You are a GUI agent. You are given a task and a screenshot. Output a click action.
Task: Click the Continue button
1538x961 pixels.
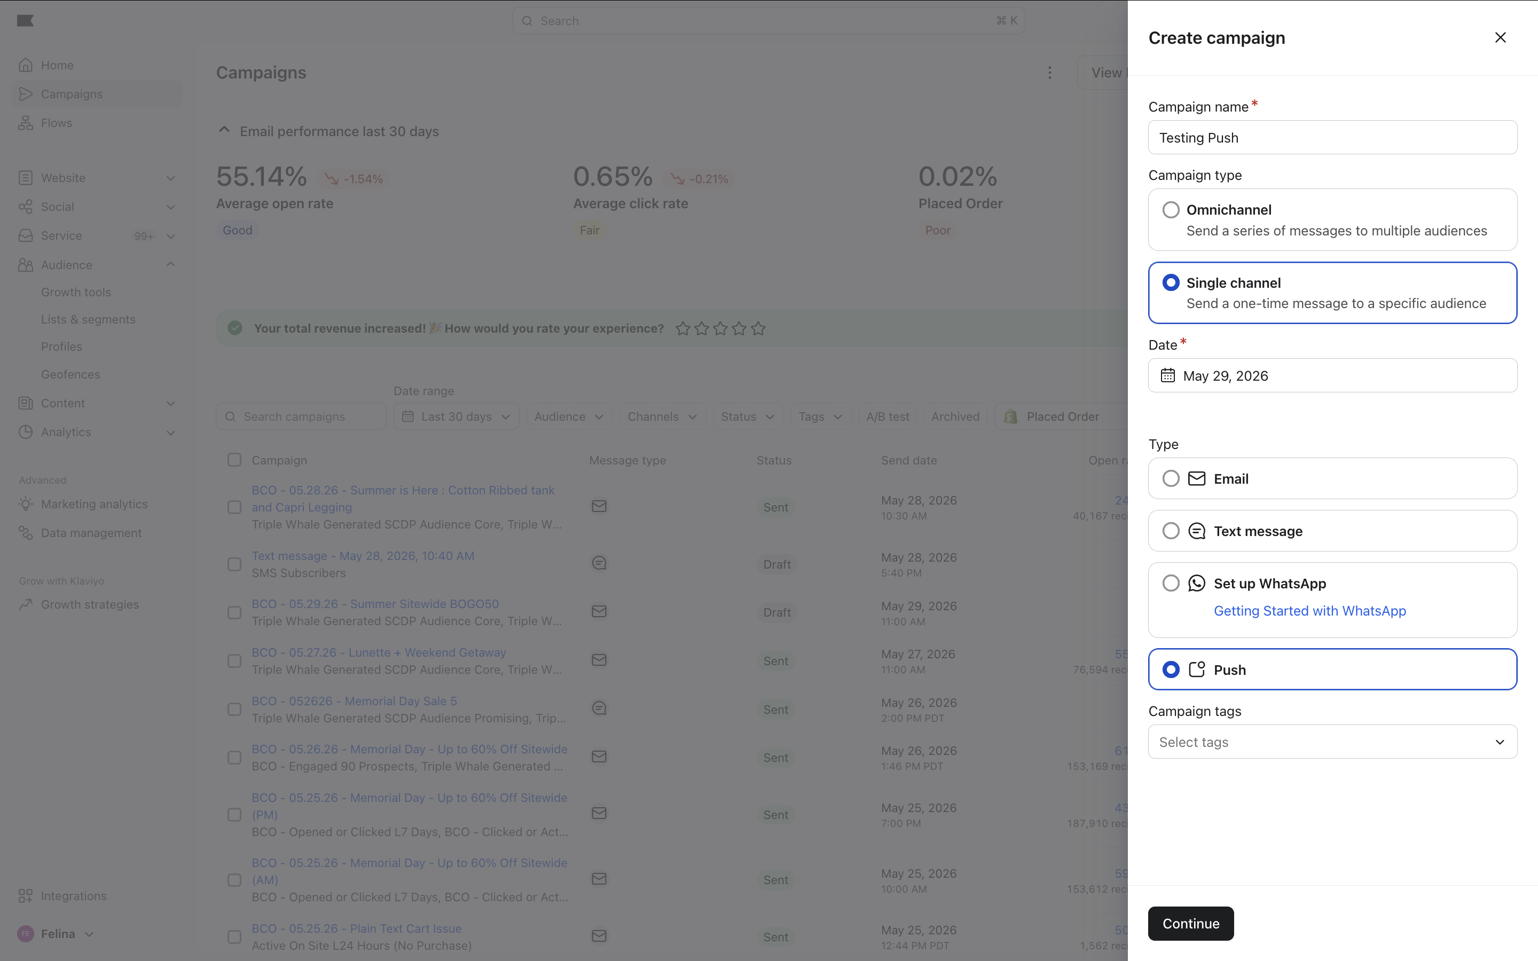tap(1190, 924)
